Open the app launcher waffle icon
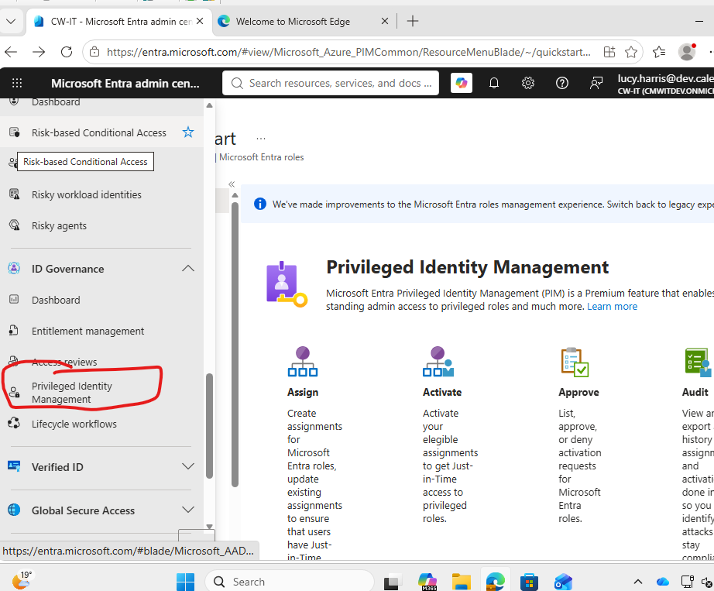714x591 pixels. [x=17, y=83]
